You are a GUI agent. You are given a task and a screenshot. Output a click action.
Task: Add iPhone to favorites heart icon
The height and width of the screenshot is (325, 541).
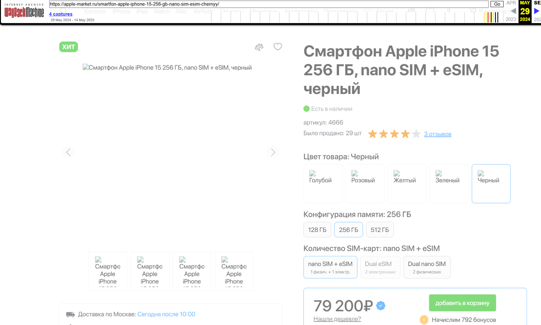point(278,46)
